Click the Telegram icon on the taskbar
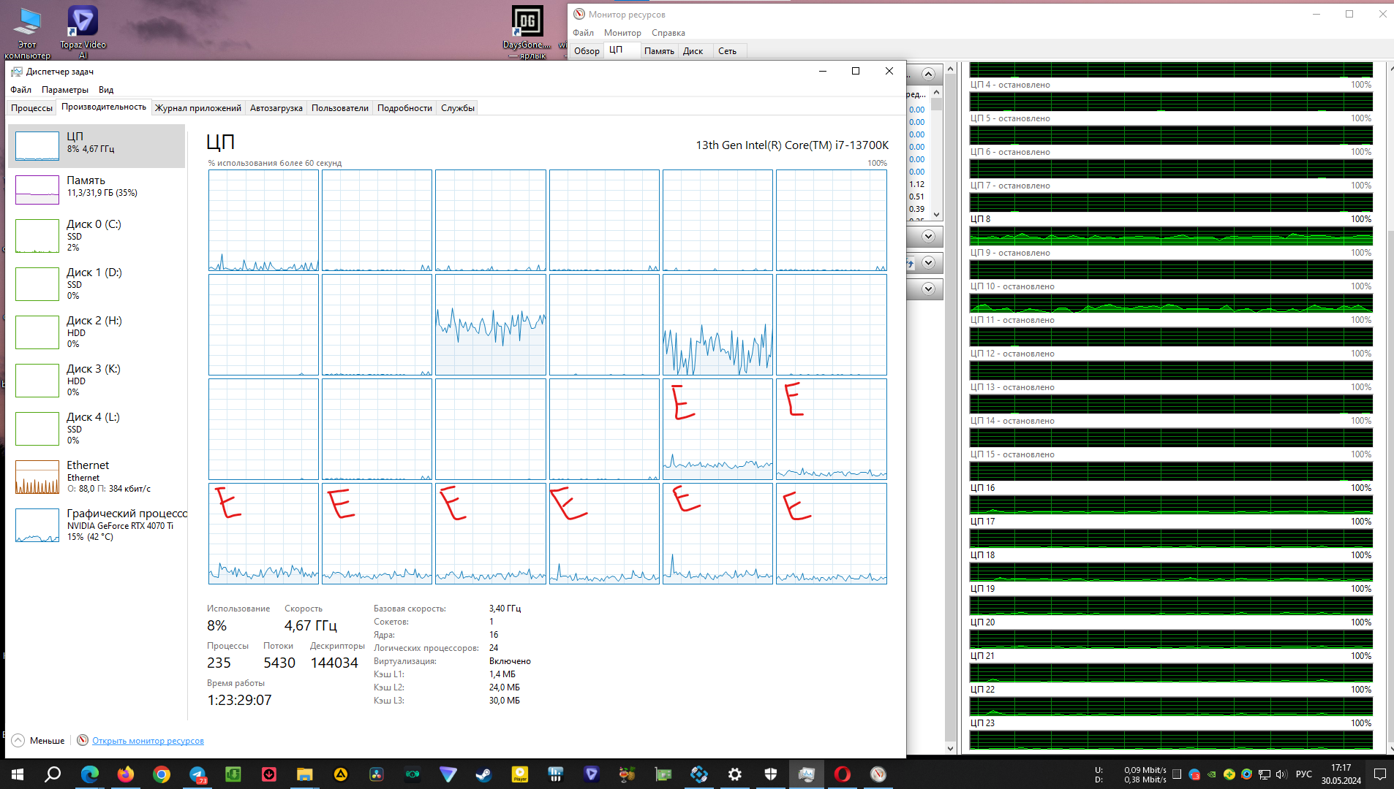1394x789 pixels. click(x=197, y=774)
